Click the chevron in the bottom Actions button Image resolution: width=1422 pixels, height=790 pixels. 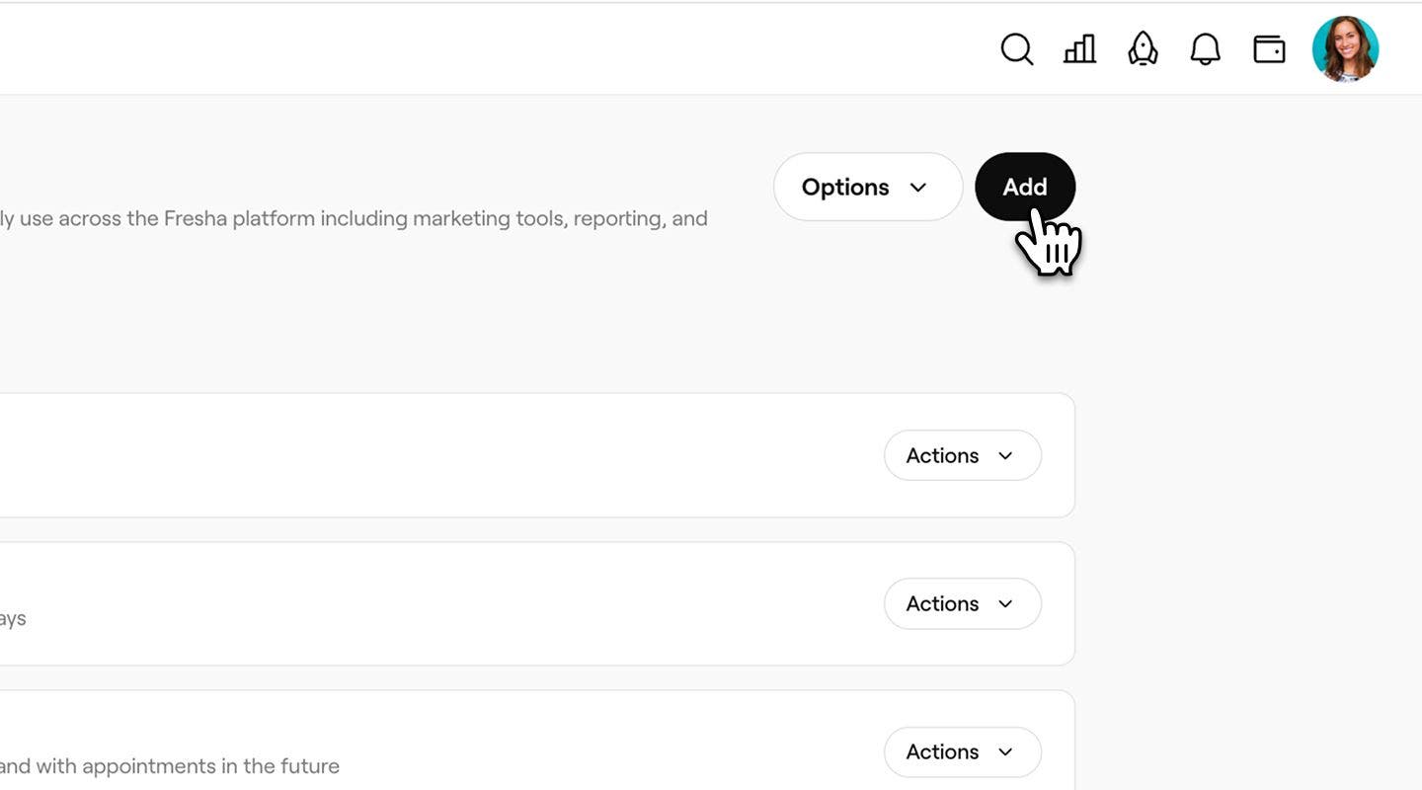pos(1005,752)
